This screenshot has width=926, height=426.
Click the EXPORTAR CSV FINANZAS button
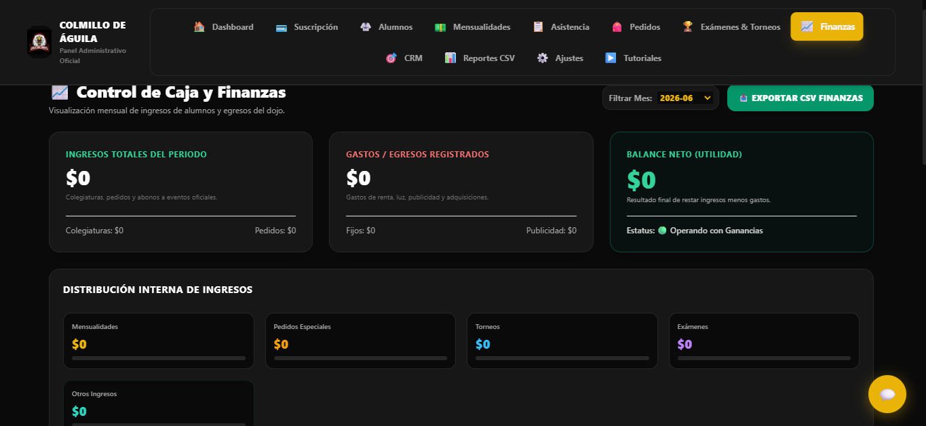click(800, 98)
